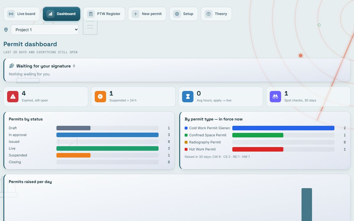Click the tall bar in Permits raised per day
354x221 pixels.
[x=307, y=204]
